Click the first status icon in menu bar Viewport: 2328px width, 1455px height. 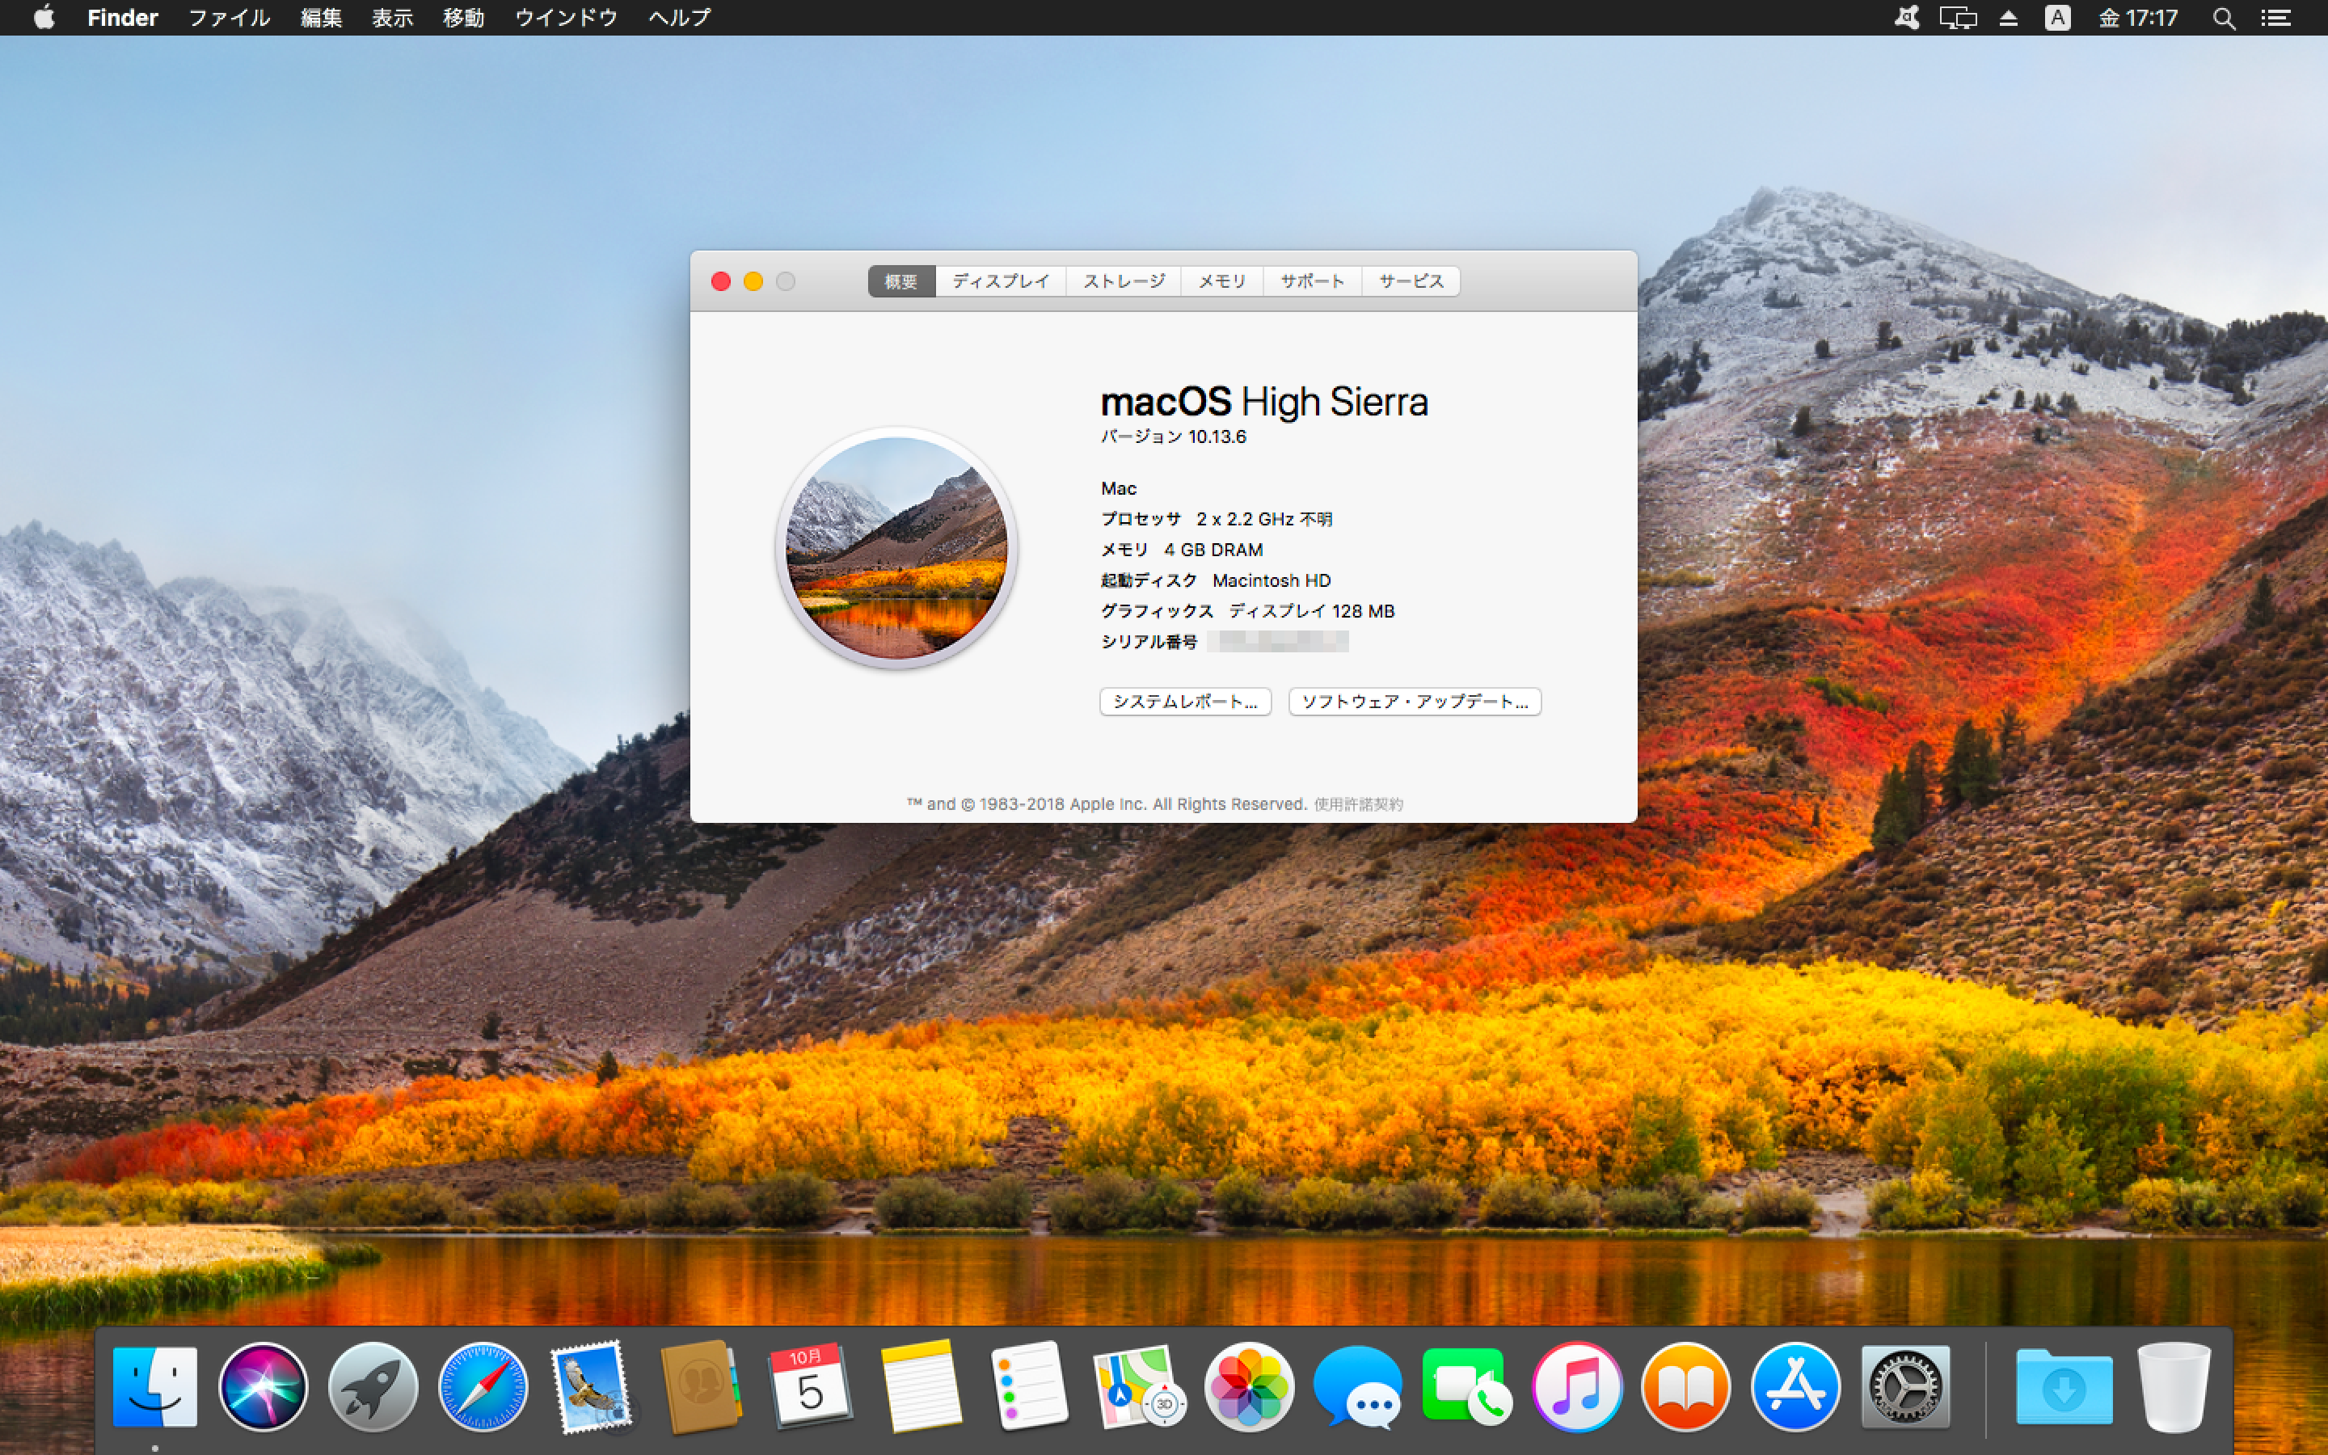pos(1906,17)
